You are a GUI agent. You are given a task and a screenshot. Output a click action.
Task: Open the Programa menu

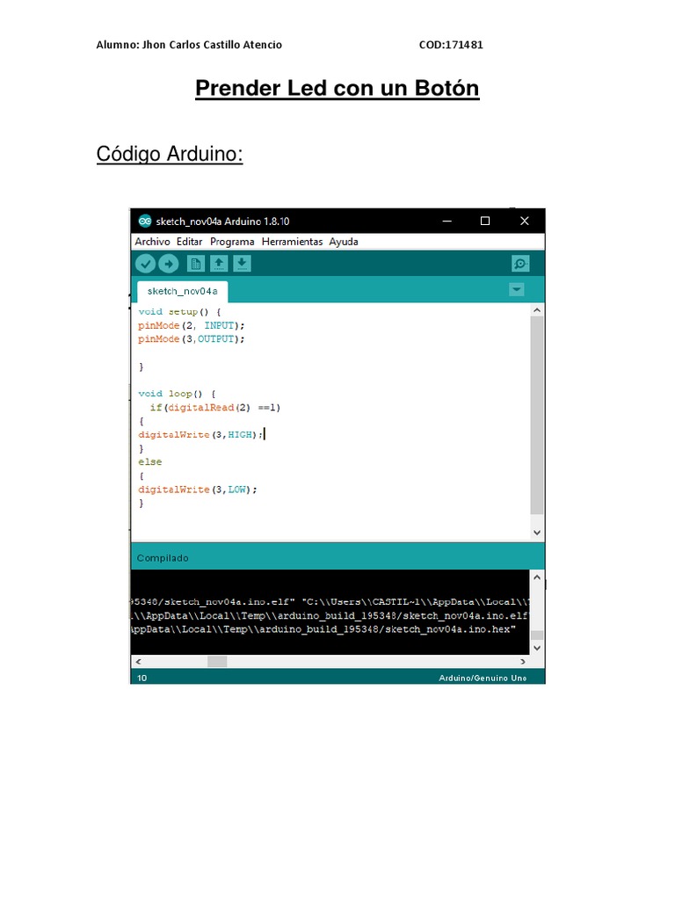[232, 242]
